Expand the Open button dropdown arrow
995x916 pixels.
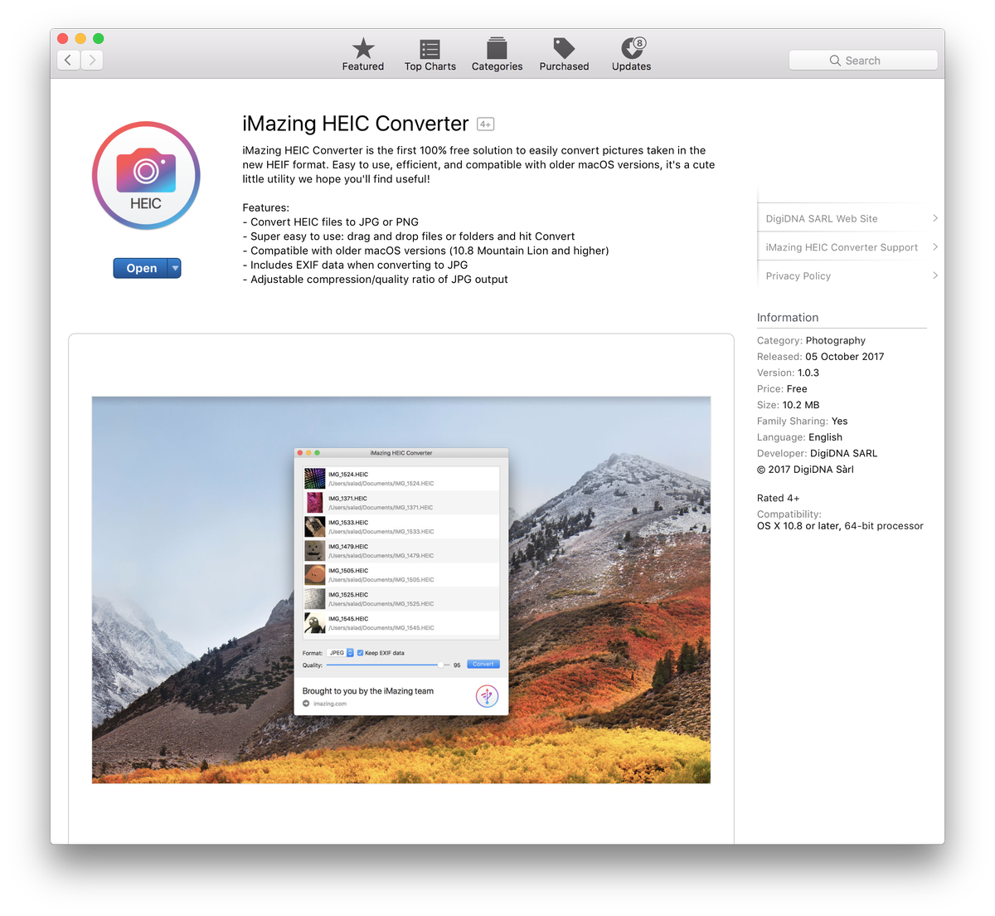174,268
